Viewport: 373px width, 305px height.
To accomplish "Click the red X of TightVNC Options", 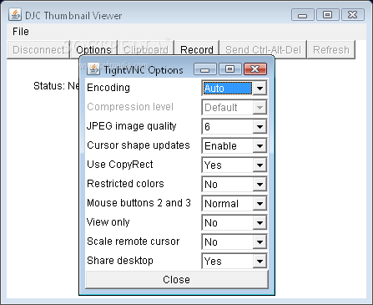I will [255, 69].
